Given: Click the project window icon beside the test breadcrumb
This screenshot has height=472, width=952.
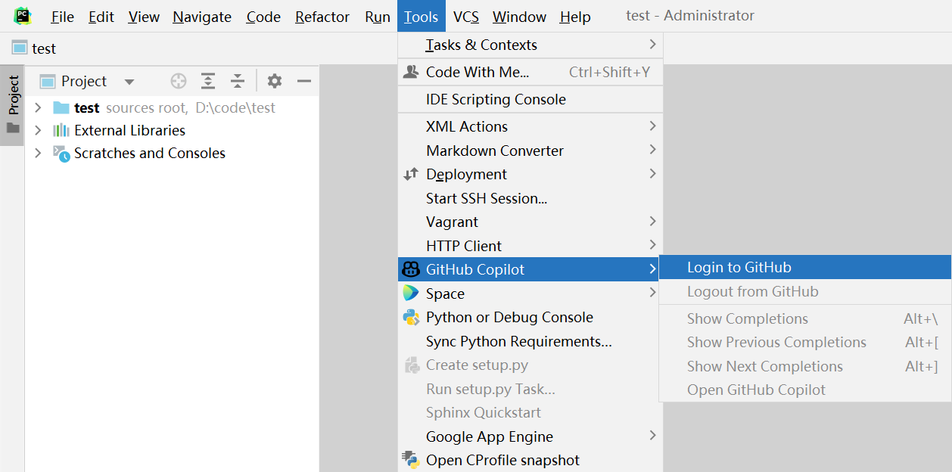Looking at the screenshot, I should pyautogui.click(x=20, y=48).
